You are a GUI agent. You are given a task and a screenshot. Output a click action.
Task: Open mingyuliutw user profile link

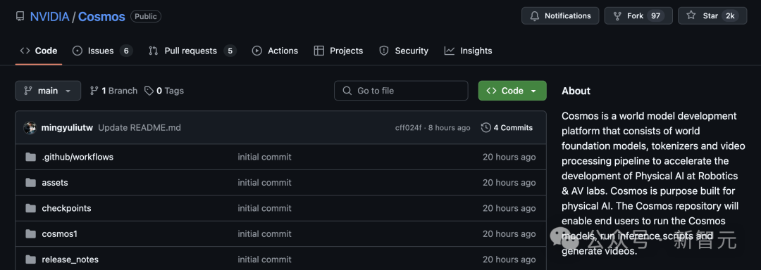[68, 128]
